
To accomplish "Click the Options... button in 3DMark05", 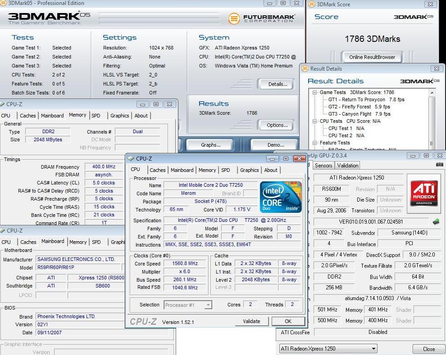I will tap(275, 125).
